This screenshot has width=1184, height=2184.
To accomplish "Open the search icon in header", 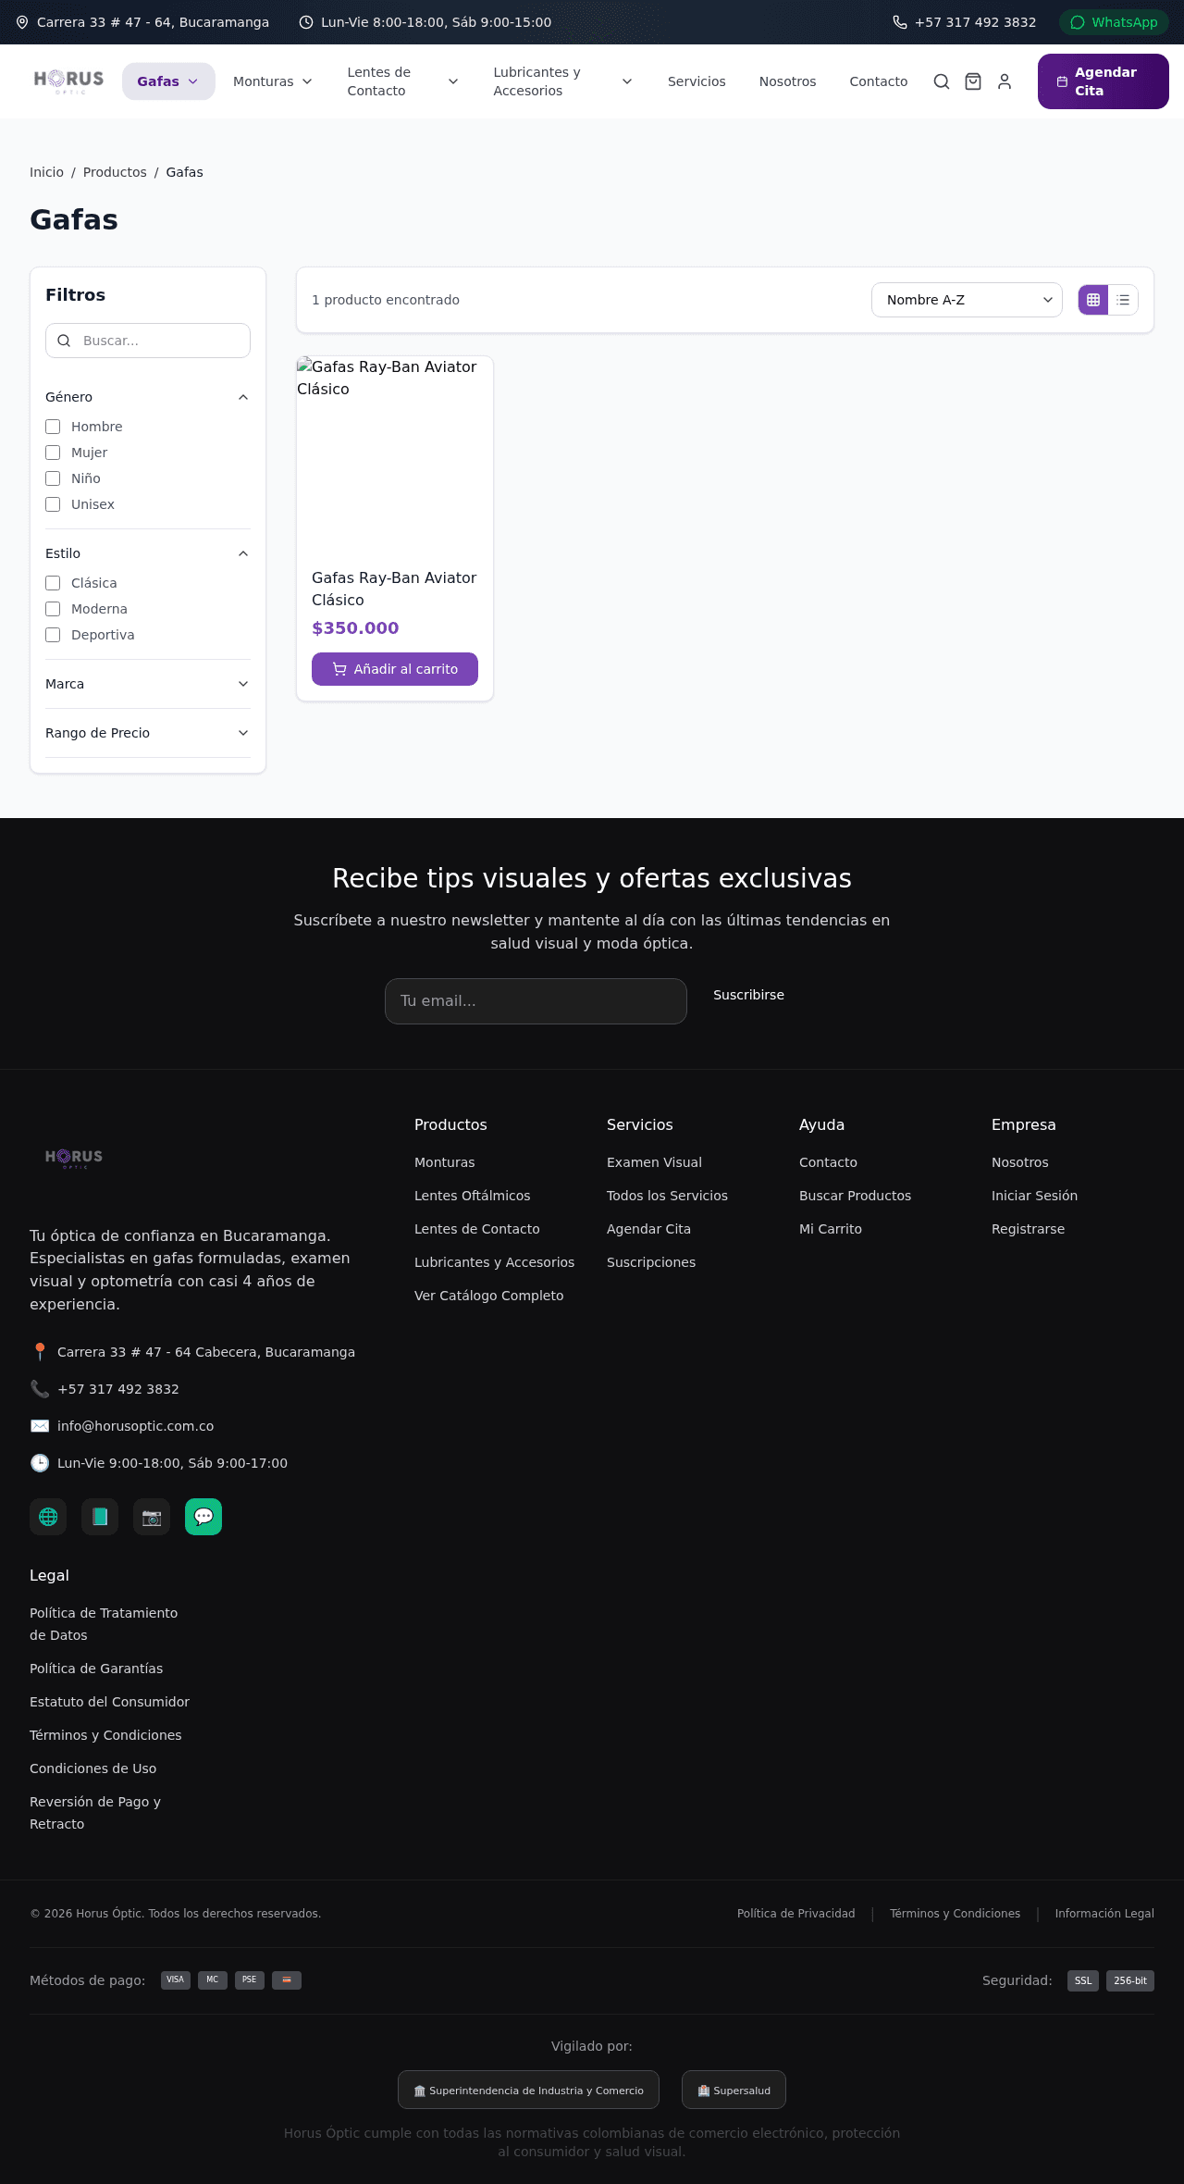I will (x=942, y=81).
